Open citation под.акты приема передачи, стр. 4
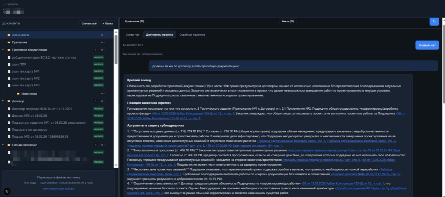Image resolution: width=445 pixels, height=197 pixels. 326,150
